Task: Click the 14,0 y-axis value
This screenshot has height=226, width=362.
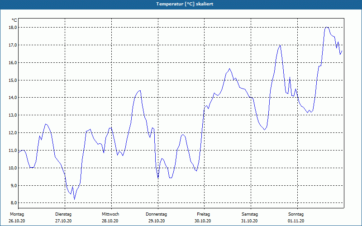Action: click(x=13, y=98)
